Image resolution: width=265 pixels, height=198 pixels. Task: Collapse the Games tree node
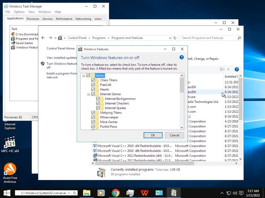[x=84, y=76]
